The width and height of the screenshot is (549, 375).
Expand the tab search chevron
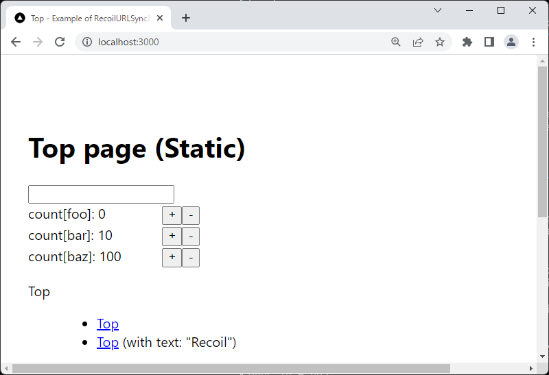click(x=438, y=10)
